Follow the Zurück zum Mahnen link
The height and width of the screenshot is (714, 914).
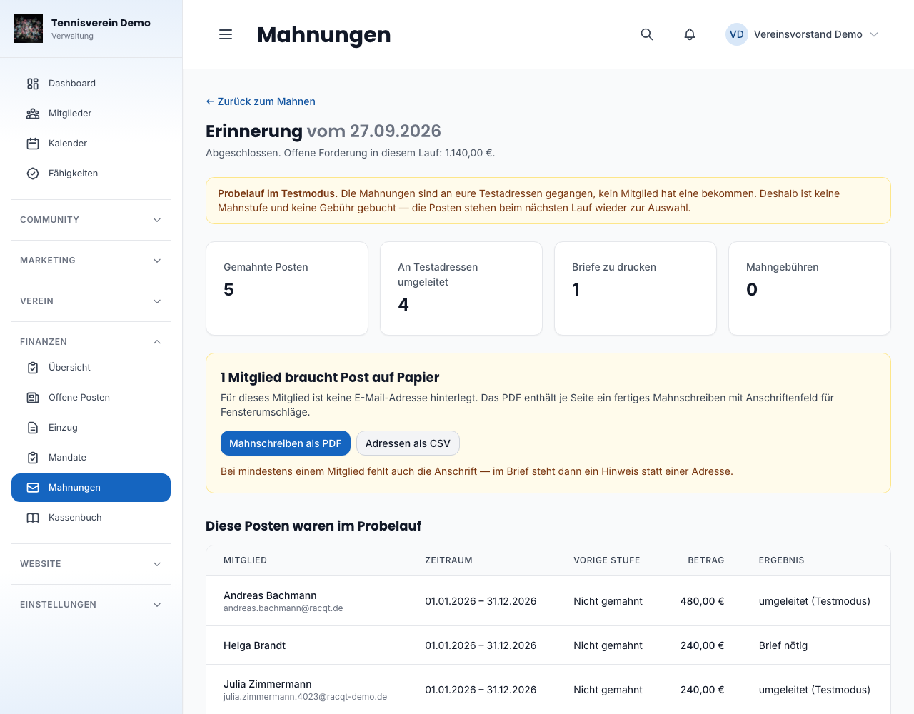click(261, 101)
